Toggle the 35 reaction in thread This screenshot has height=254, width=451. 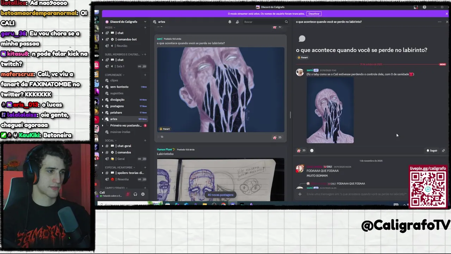301,151
